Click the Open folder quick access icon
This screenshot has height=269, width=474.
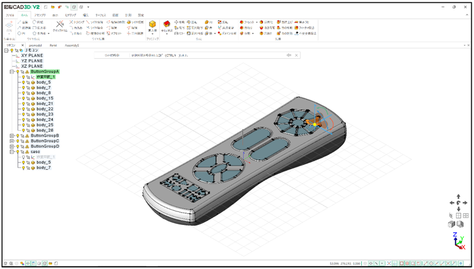(52, 7)
